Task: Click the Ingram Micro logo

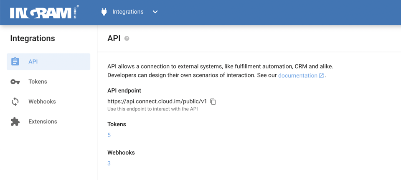Action: (44, 12)
